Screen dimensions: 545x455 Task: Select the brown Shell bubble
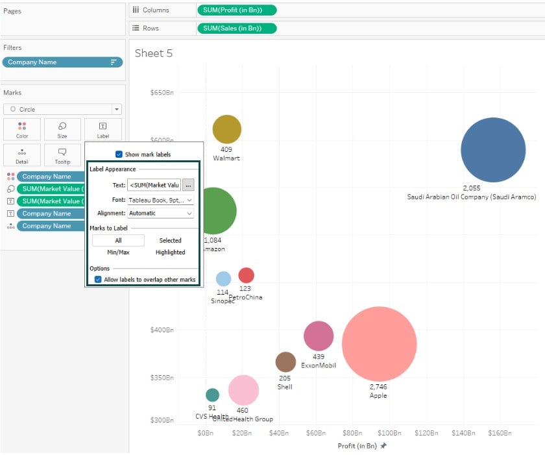pos(285,362)
